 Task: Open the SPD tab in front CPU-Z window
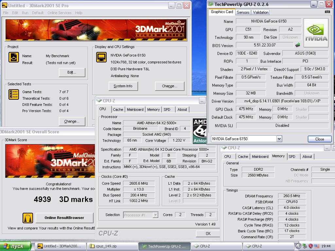click(167, 109)
